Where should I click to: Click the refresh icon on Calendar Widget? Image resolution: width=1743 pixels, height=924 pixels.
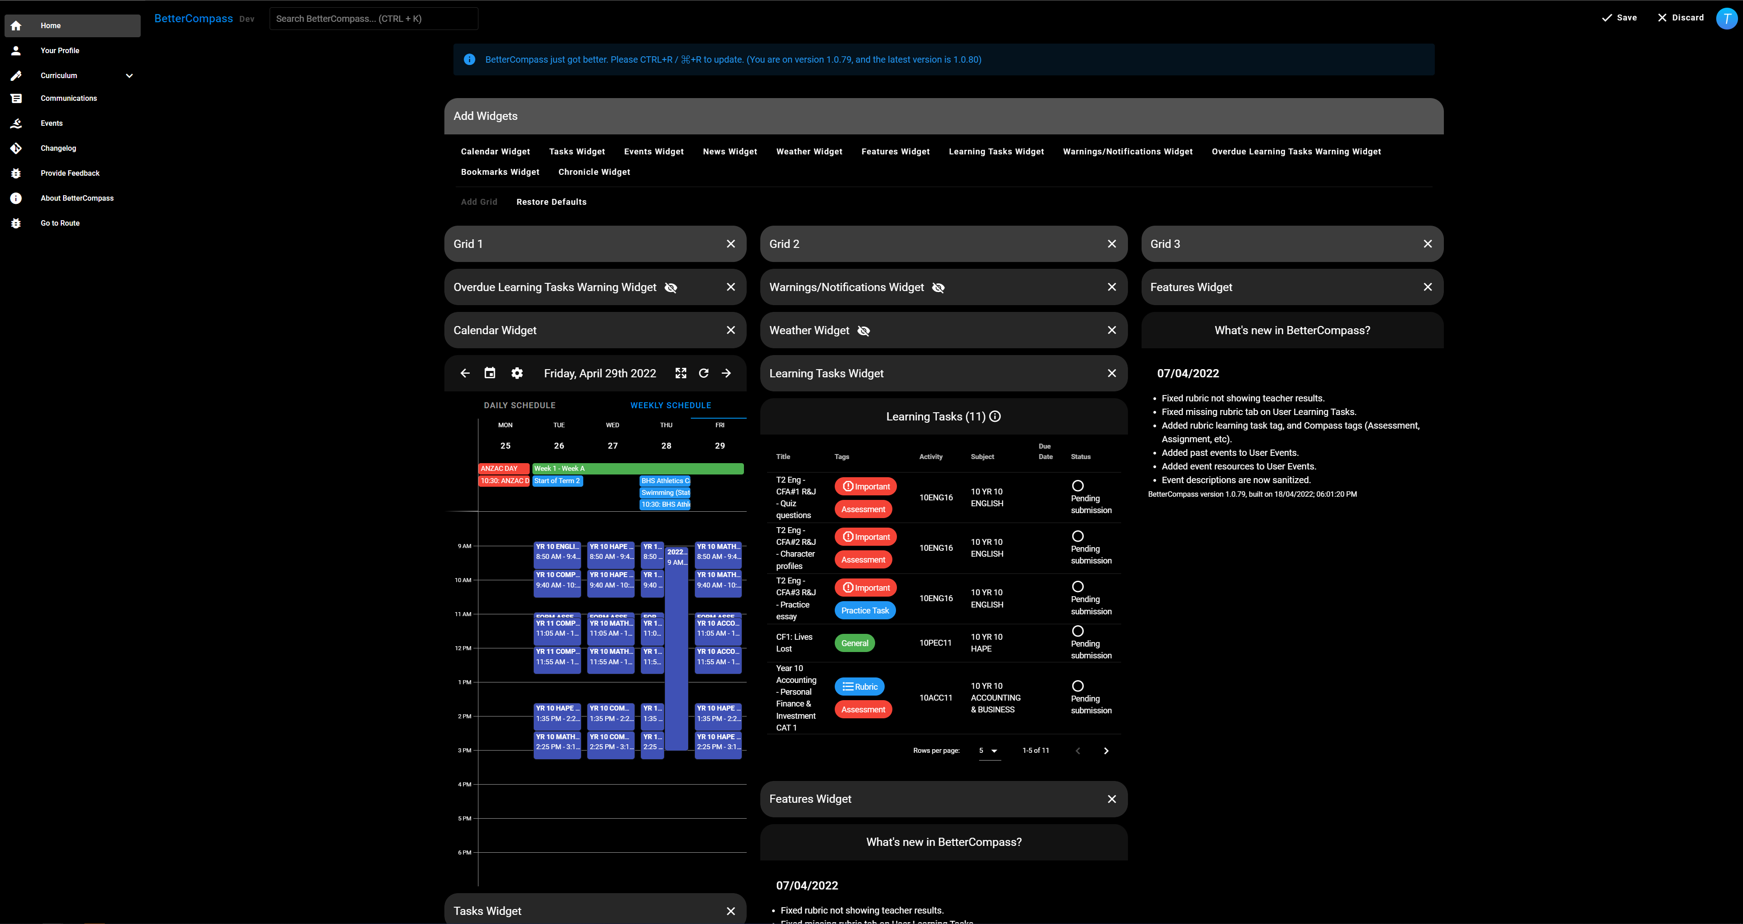704,373
